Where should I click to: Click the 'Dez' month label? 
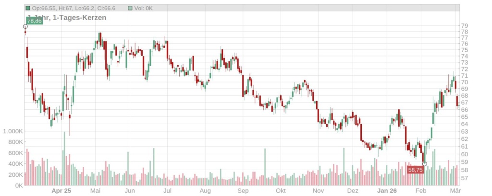pos(353,191)
